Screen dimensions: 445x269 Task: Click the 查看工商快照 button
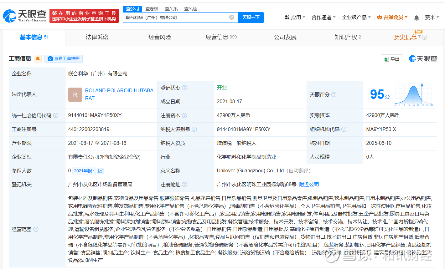tap(64, 58)
